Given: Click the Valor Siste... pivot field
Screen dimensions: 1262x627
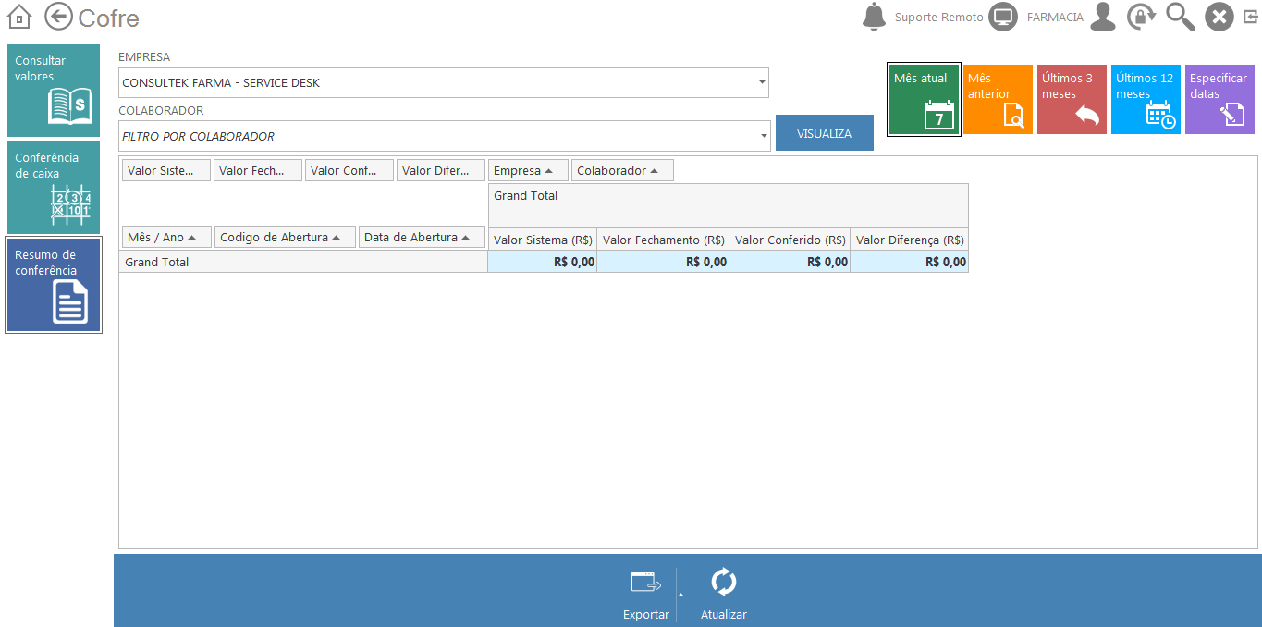Looking at the screenshot, I should 166,170.
